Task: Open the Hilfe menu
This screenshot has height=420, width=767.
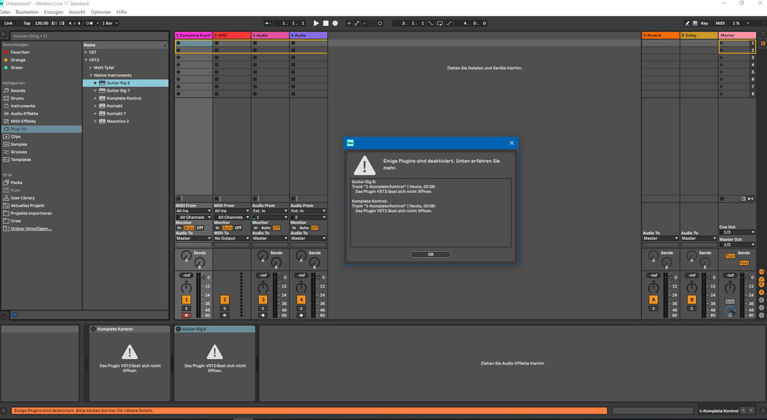Action: click(x=122, y=12)
